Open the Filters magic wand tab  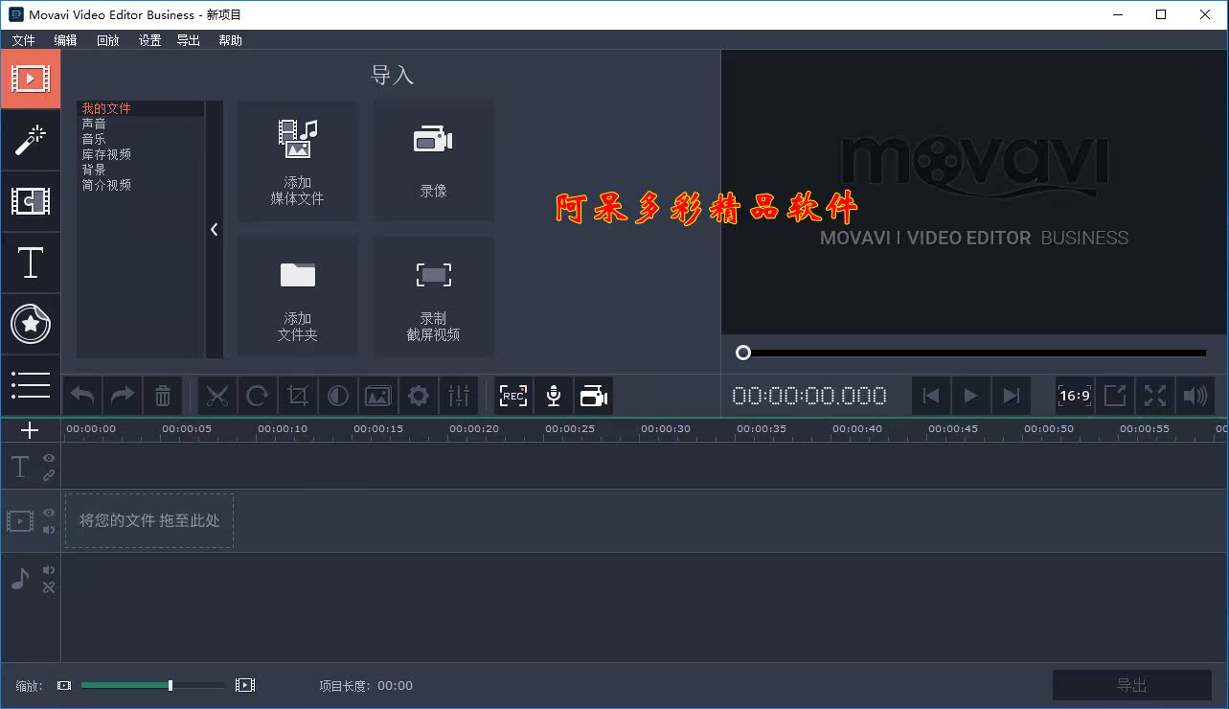tap(31, 140)
